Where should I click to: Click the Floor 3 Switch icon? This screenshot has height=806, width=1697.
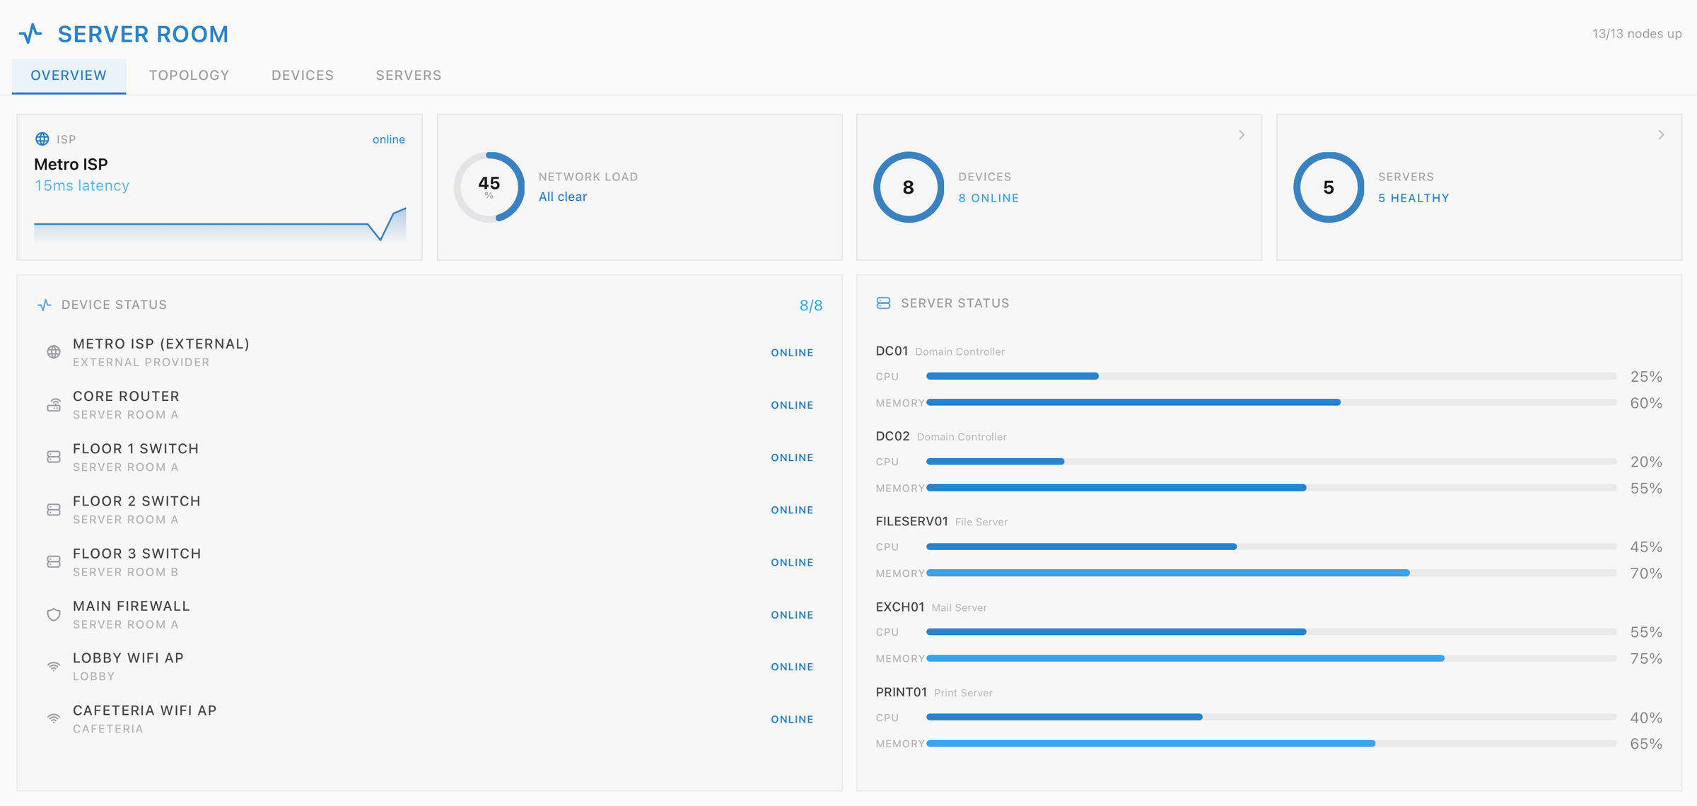pyautogui.click(x=54, y=562)
